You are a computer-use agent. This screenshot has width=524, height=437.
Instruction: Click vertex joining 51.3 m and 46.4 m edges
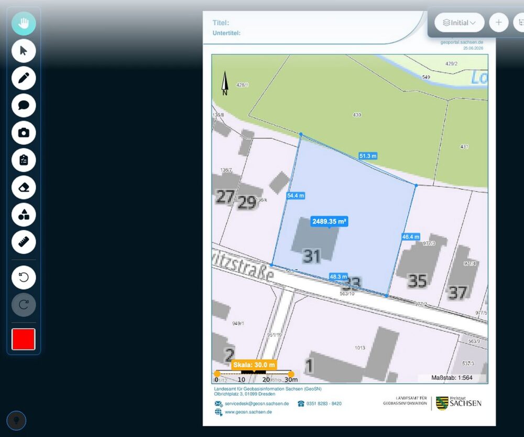(x=416, y=185)
